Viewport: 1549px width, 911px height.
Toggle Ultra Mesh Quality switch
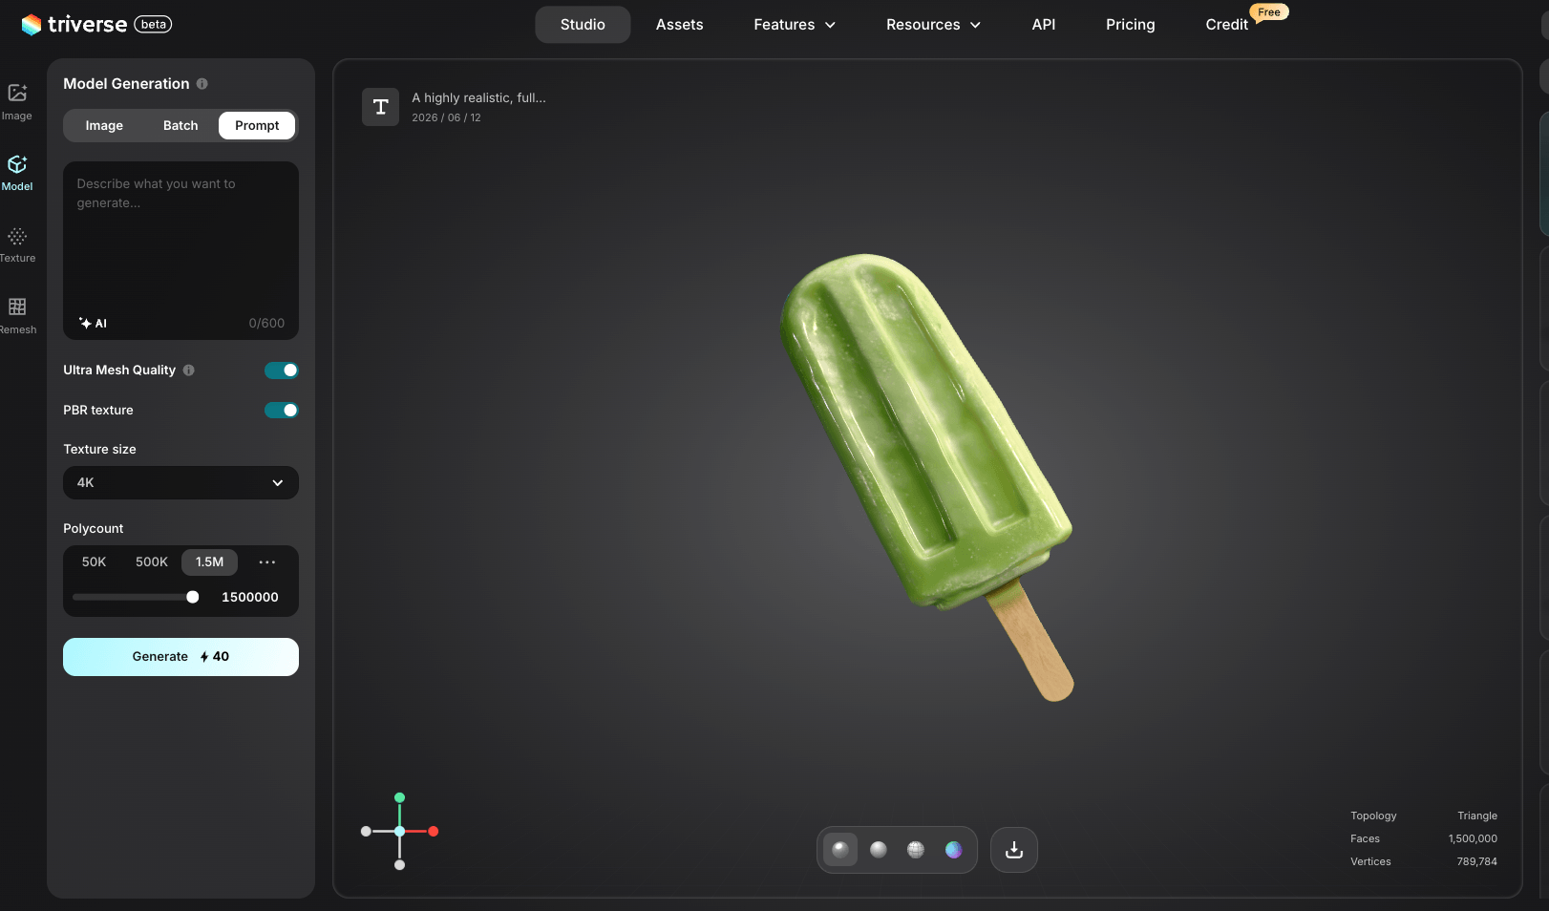[282, 371]
